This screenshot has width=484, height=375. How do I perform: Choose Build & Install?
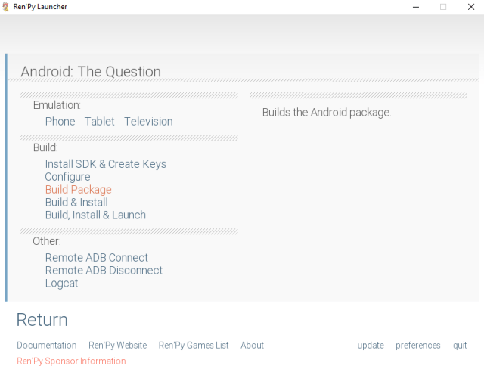pyautogui.click(x=76, y=203)
